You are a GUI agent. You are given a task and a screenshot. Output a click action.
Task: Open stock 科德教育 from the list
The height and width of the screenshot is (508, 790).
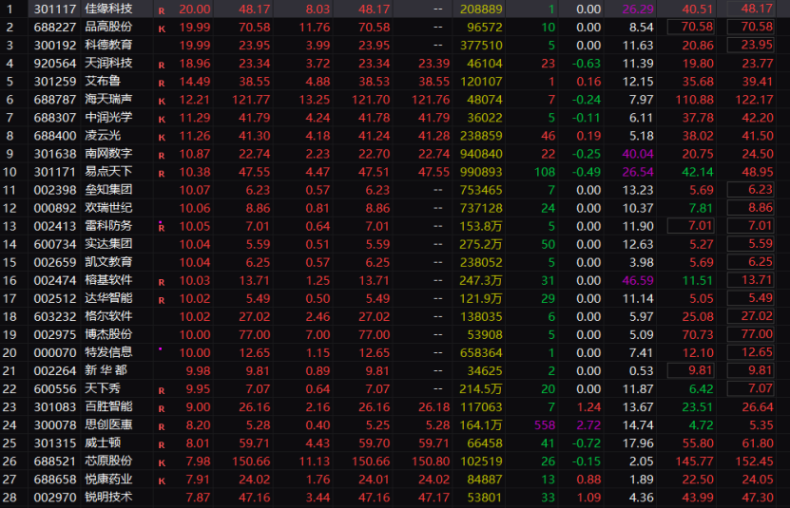point(109,46)
